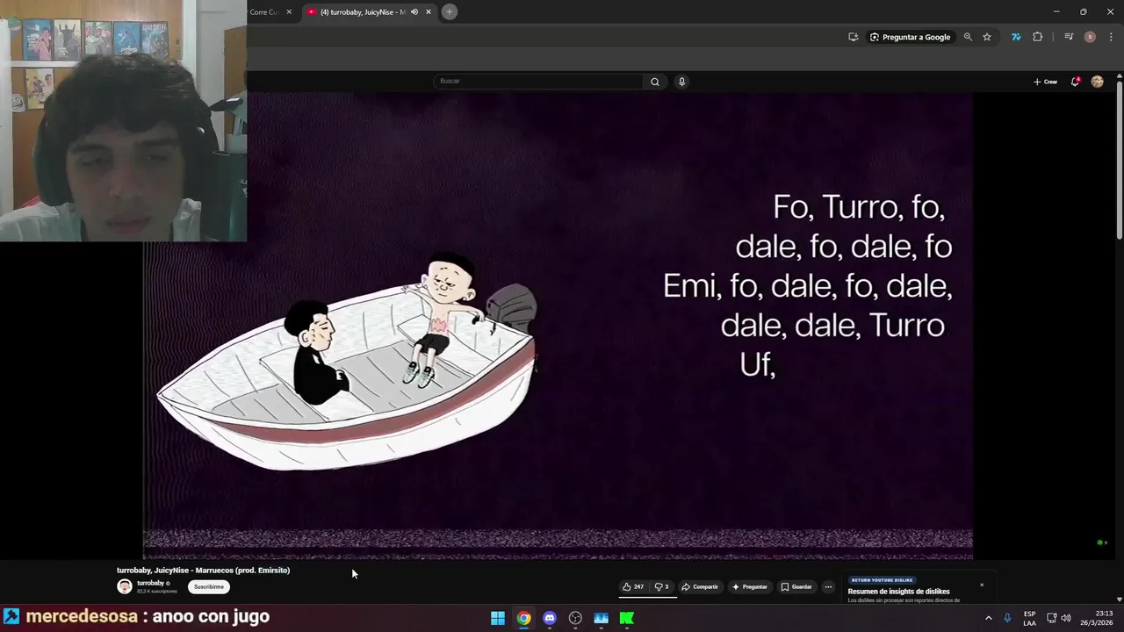Click the video title turrobaby, JuicyNise - Marruecos

203,571
